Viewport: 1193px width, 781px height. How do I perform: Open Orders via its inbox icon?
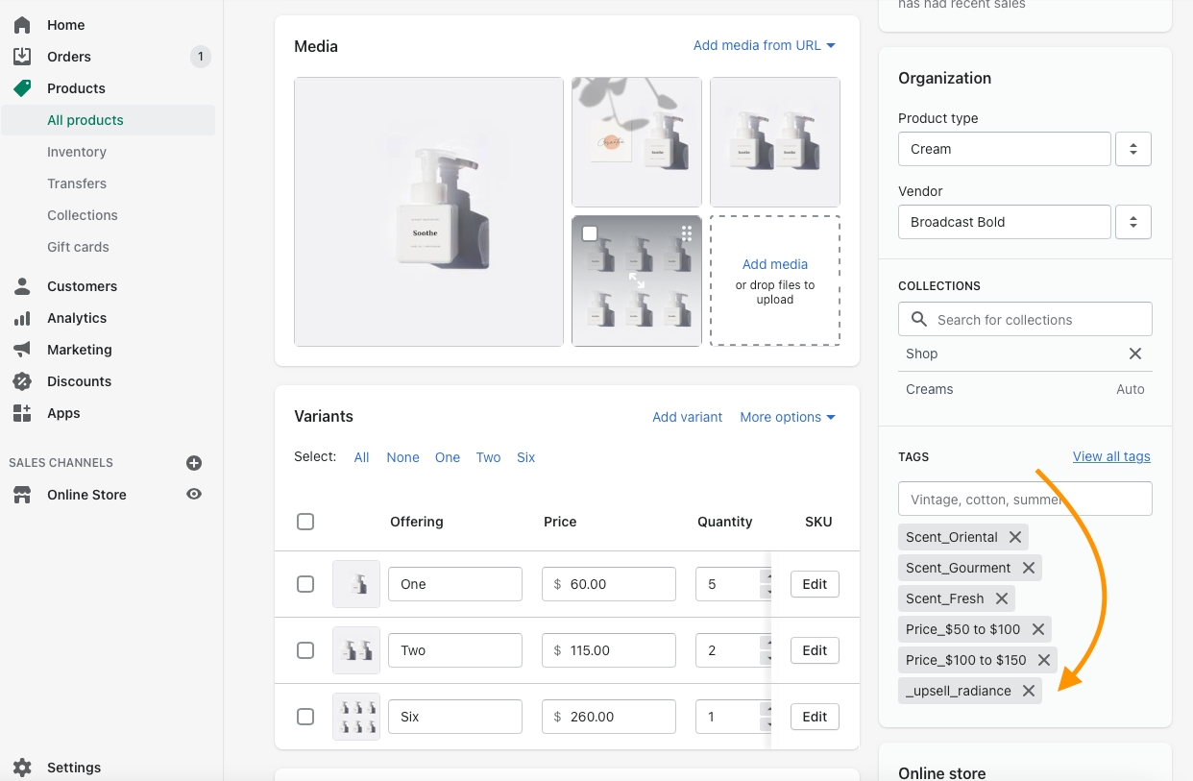click(x=22, y=57)
